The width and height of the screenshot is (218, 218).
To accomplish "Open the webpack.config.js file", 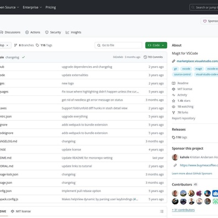I will point(9,199).
